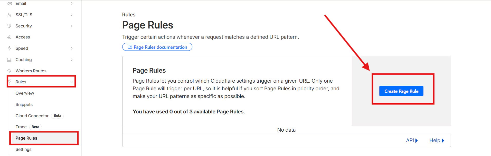Go to Rules Overview page

25,93
